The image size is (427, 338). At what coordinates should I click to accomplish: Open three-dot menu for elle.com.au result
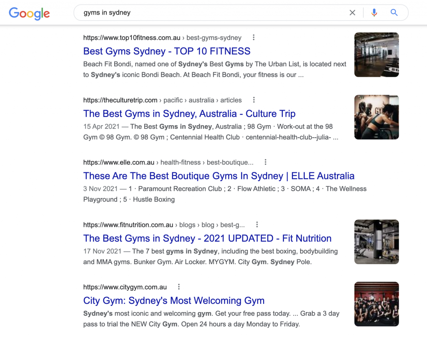[x=266, y=162]
